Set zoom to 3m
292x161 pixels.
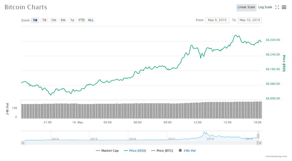63,20
